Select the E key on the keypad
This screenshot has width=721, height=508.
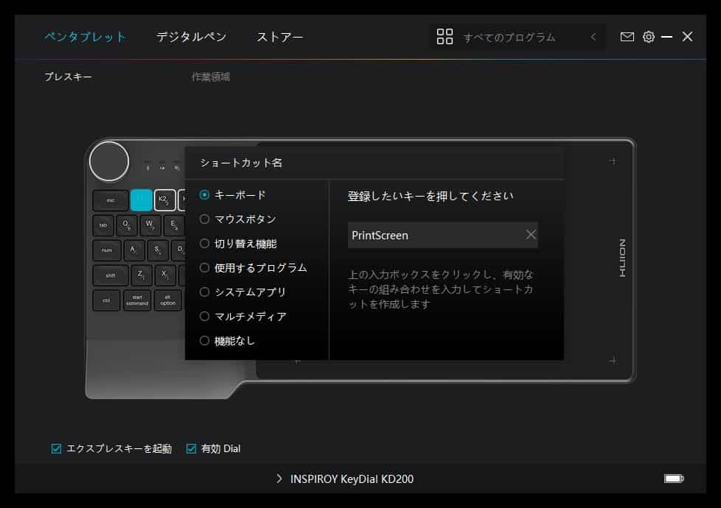click(x=173, y=225)
